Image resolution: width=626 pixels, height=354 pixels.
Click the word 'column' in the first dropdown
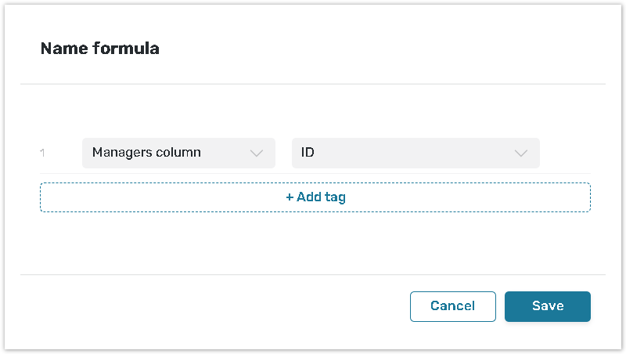(x=178, y=153)
